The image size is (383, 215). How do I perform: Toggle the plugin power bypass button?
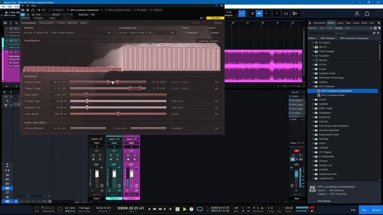[23, 14]
